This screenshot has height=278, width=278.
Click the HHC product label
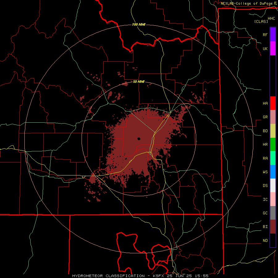pyautogui.click(x=272, y=19)
